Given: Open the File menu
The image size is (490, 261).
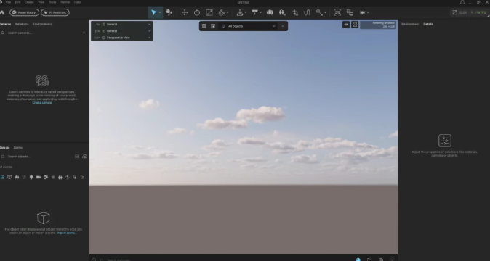Looking at the screenshot, I should (x=8, y=2).
